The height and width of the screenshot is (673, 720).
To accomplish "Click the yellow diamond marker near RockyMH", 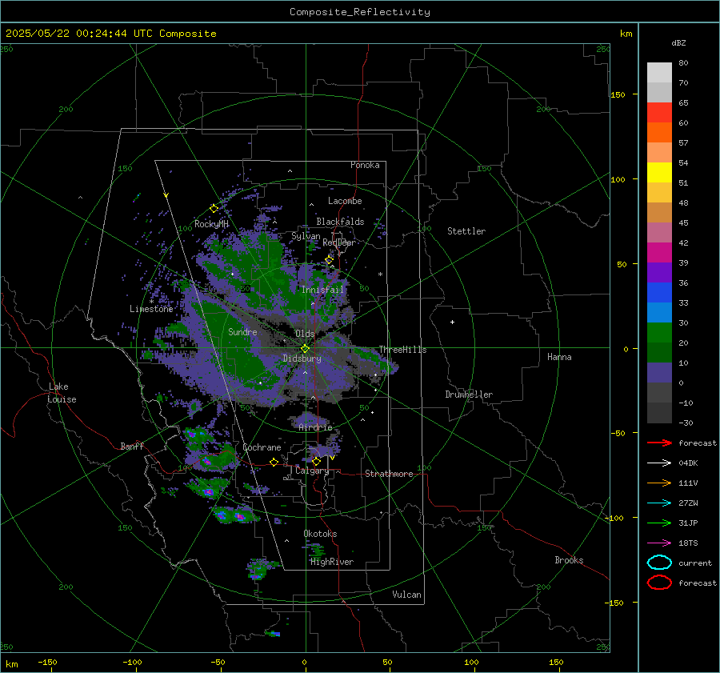I will click(x=214, y=209).
